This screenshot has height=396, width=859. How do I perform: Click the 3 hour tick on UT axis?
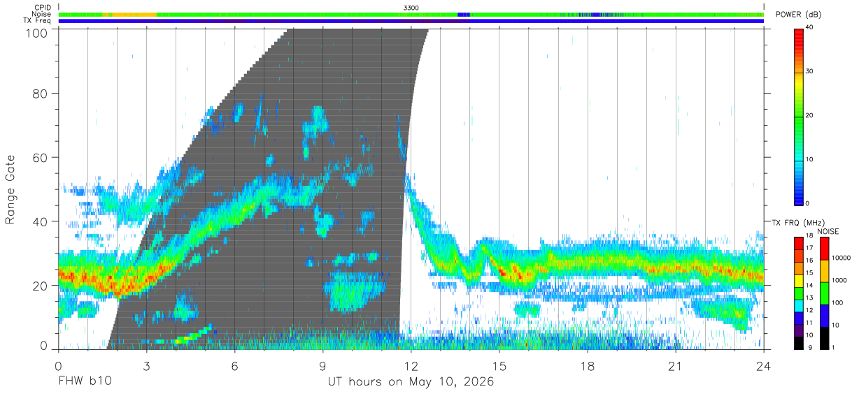146,366
